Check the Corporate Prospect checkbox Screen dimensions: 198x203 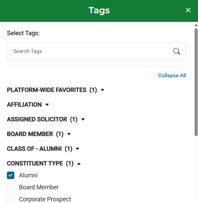point(11,199)
